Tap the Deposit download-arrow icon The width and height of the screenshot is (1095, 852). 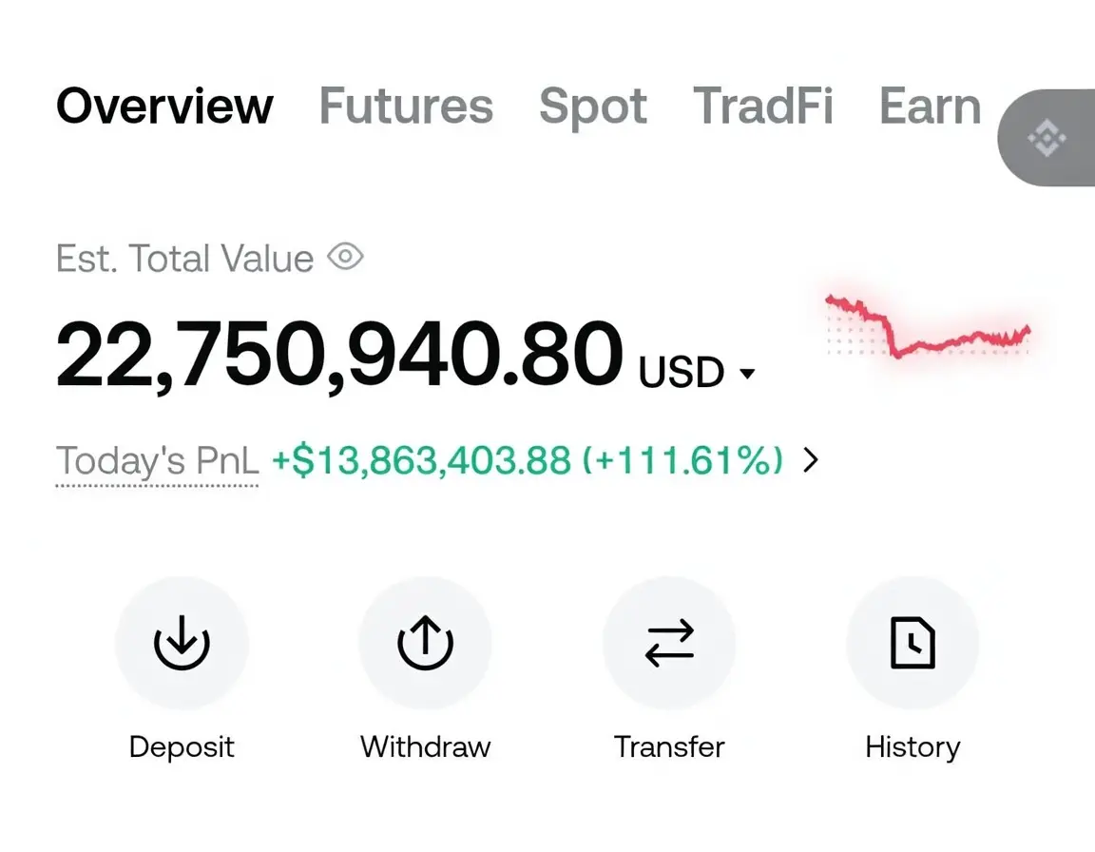coord(182,643)
